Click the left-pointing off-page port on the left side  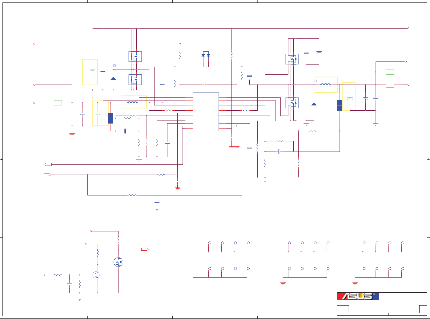[x=48, y=164]
